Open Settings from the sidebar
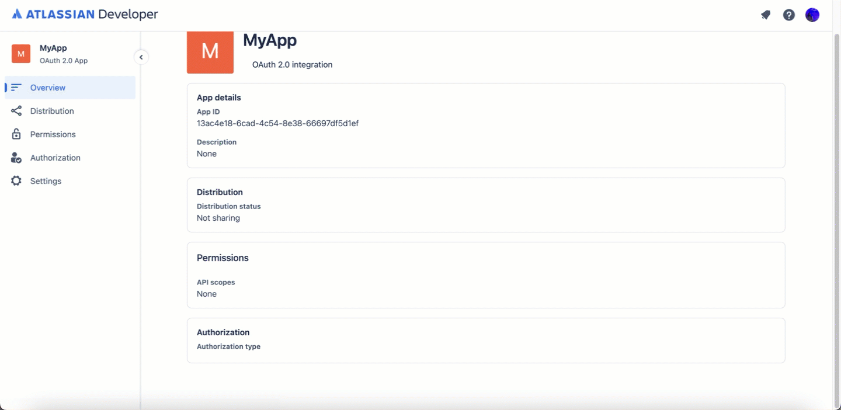 [70, 181]
